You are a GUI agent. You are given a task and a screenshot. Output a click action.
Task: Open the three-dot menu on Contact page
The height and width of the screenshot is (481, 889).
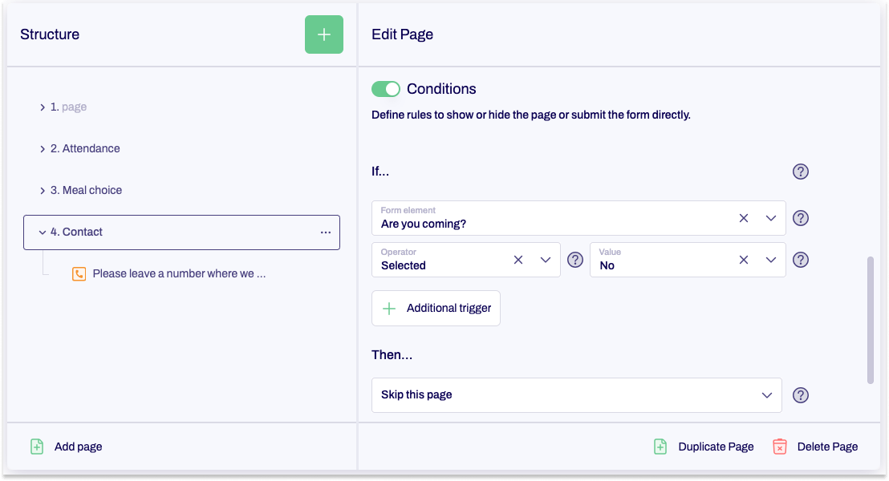tap(326, 232)
